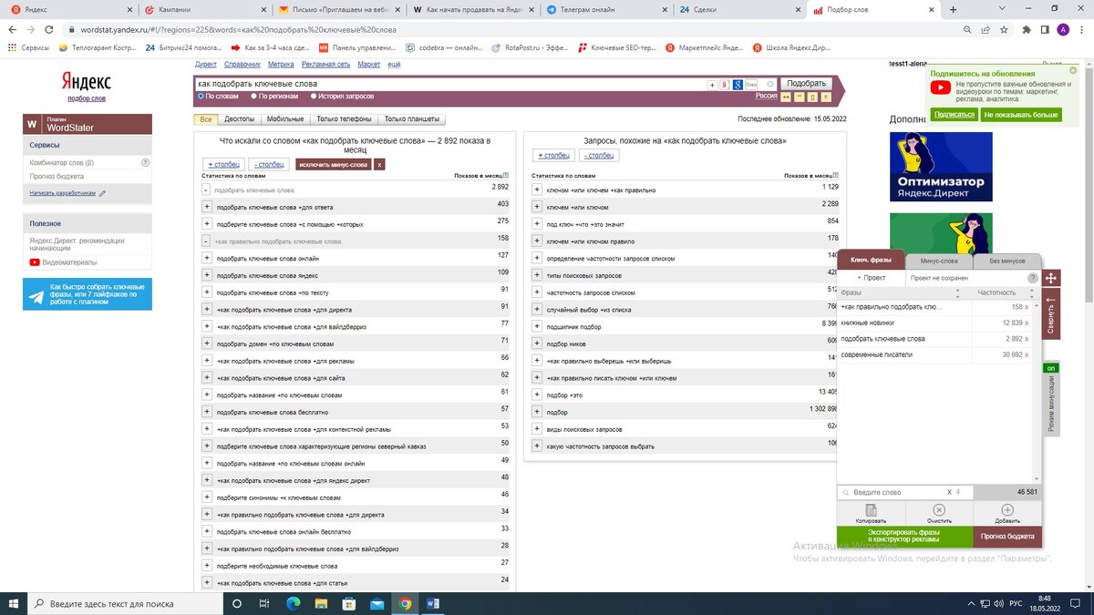Image resolution: width=1094 pixels, height=615 pixels.
Task: Collapse panel with the Свернуть tab
Action: [1050, 314]
